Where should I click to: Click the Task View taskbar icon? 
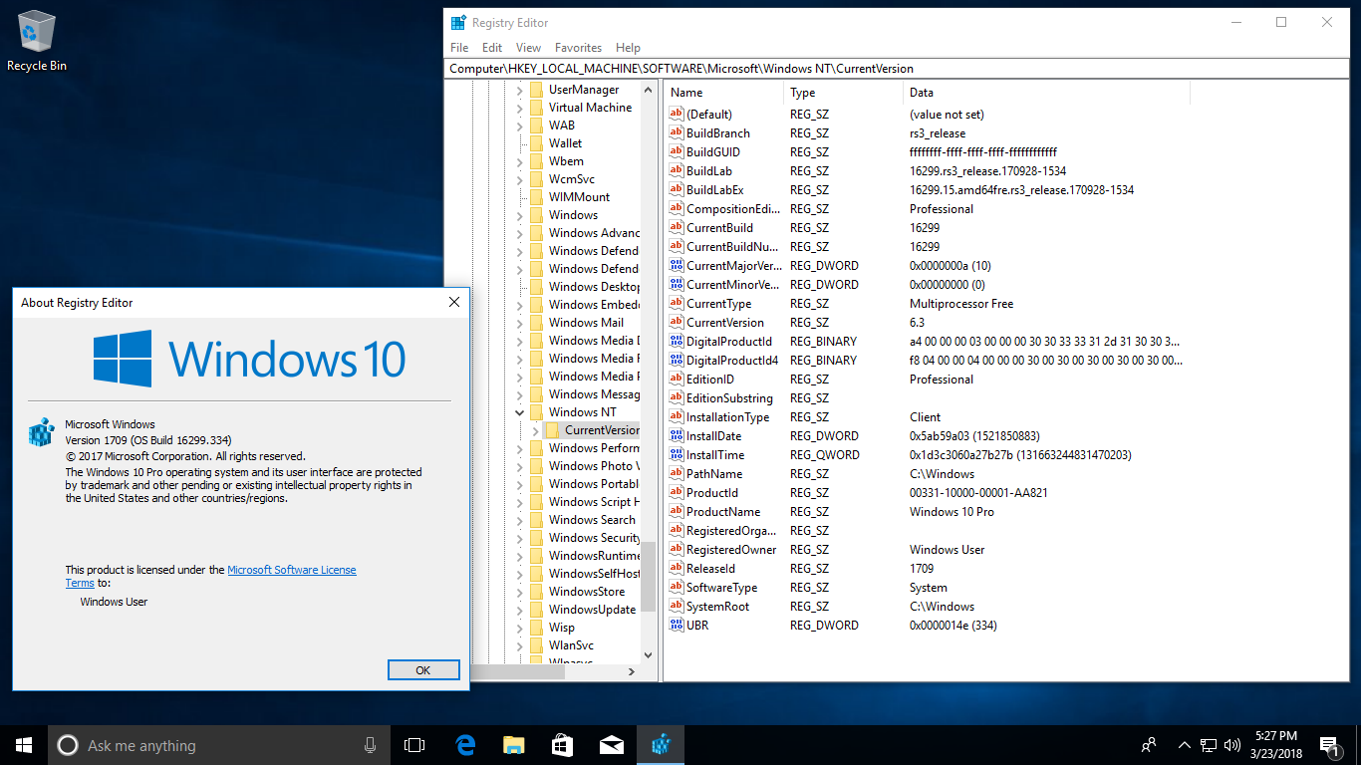pos(414,745)
